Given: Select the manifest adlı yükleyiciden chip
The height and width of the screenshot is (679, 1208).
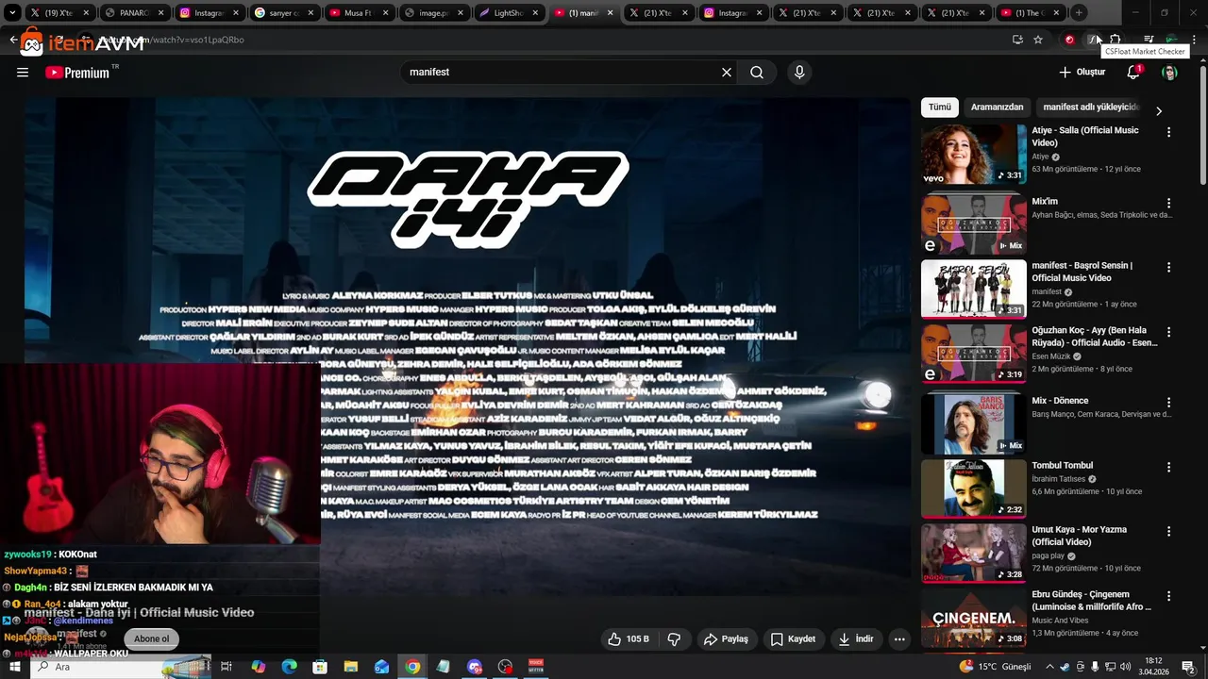Looking at the screenshot, I should pos(1091,108).
